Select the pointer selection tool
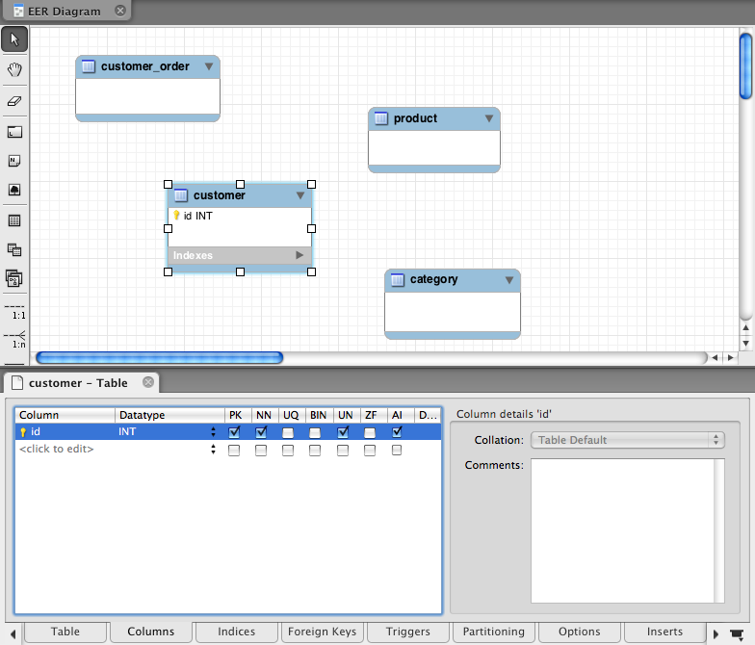The width and height of the screenshot is (755, 645). click(x=14, y=39)
